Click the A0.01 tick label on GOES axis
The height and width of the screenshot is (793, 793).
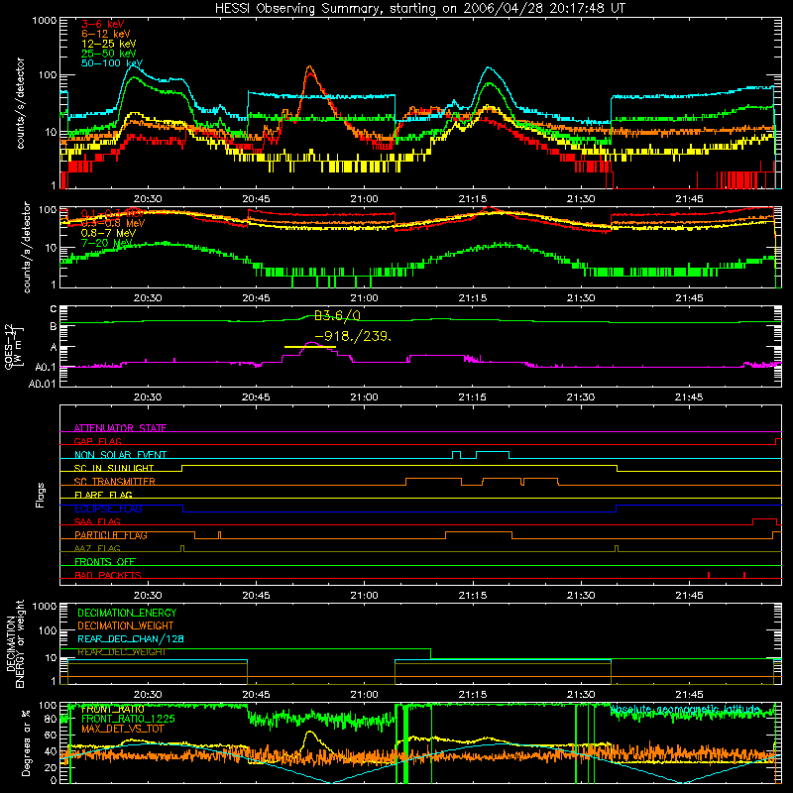coord(43,384)
